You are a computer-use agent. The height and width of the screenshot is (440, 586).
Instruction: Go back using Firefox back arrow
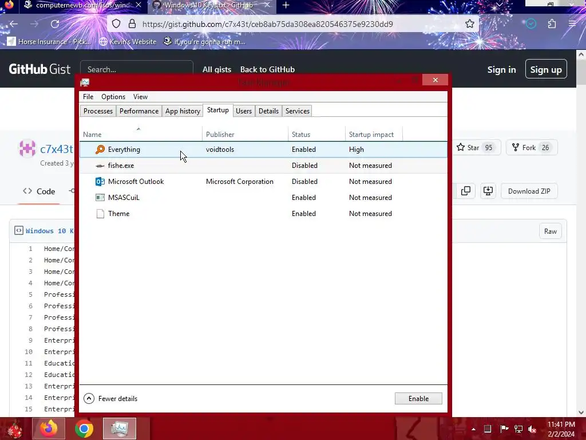14,24
